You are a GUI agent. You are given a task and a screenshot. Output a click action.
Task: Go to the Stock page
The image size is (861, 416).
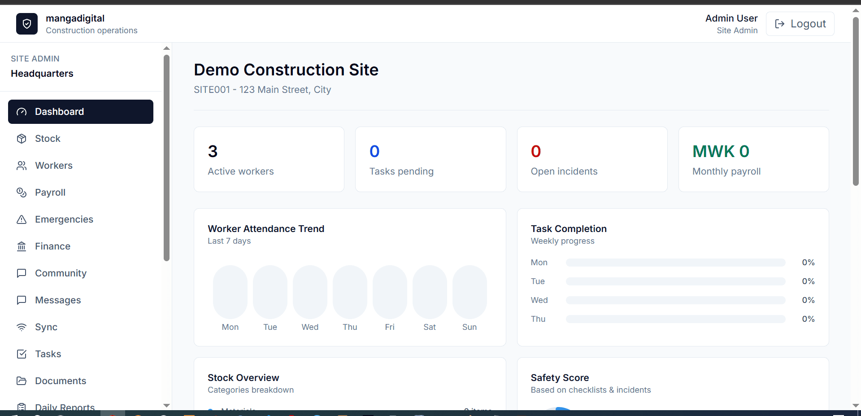coord(81,139)
